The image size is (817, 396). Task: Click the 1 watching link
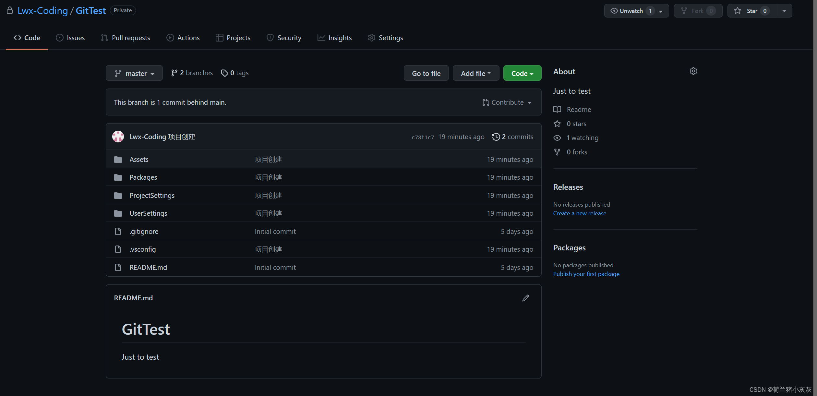coord(582,138)
